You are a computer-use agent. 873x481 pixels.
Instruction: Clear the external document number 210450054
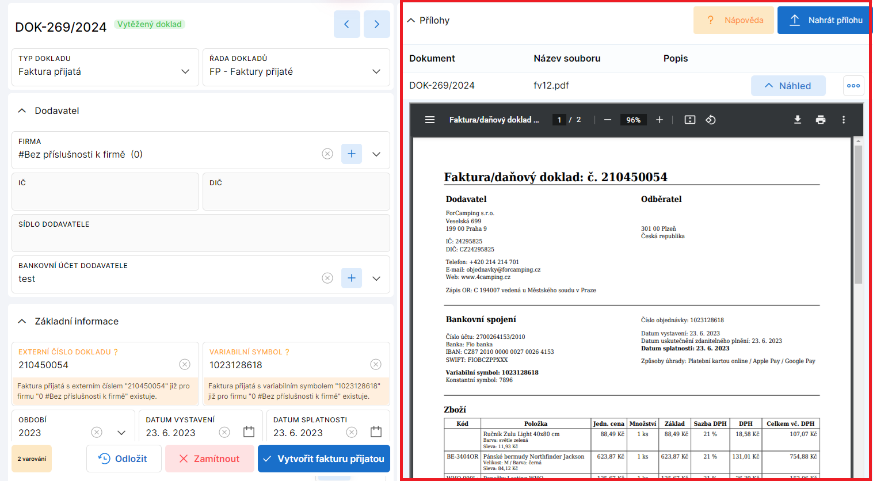(185, 364)
